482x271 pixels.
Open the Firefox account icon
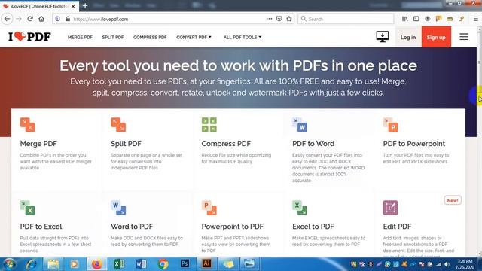pyautogui.click(x=427, y=19)
